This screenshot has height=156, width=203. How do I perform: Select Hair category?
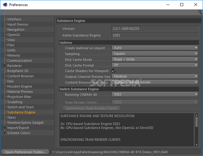click(10, 81)
